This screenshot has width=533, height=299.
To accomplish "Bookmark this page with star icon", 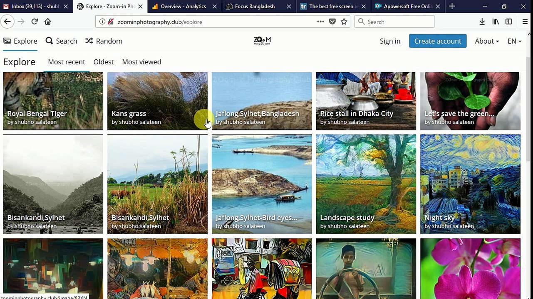I will tap(344, 22).
